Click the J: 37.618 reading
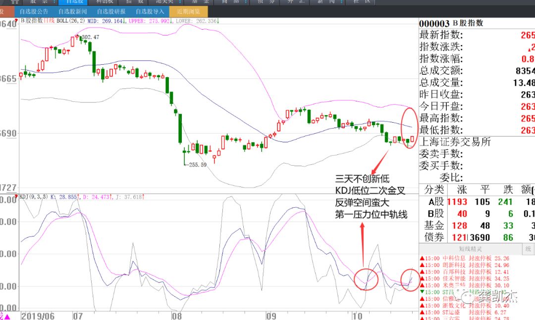This screenshot has width=535, height=320. (x=130, y=197)
